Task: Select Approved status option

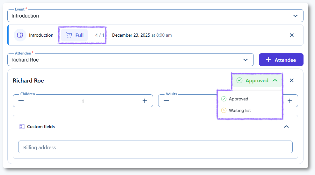Action: 238,99
